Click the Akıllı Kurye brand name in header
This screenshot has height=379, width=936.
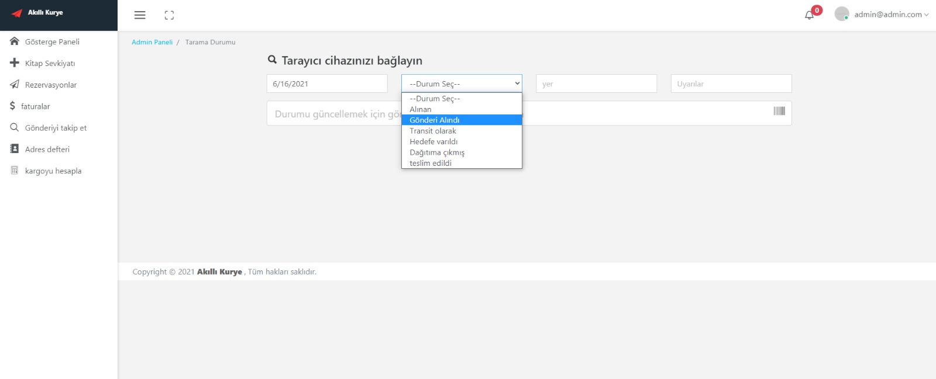[46, 12]
